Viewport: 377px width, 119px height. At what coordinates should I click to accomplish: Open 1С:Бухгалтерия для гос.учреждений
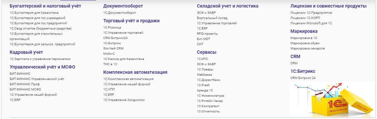[x=37, y=18]
